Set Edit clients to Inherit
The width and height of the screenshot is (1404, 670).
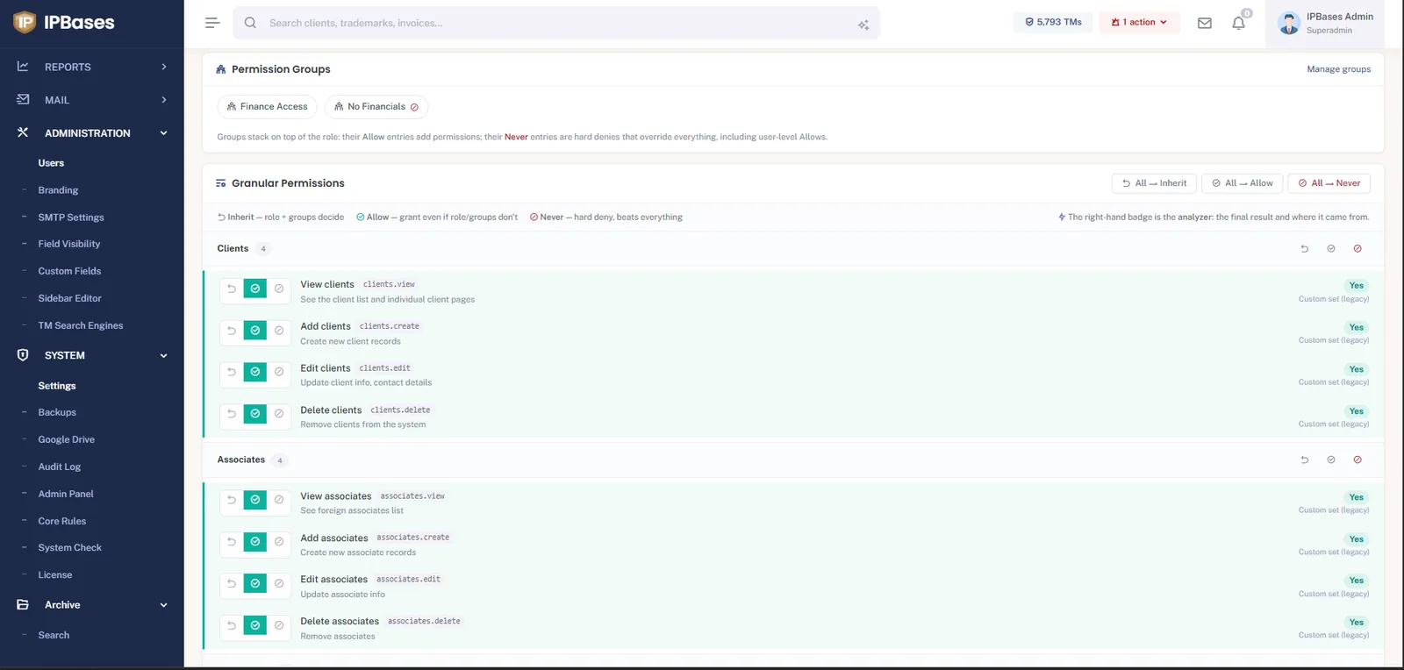pyautogui.click(x=232, y=372)
